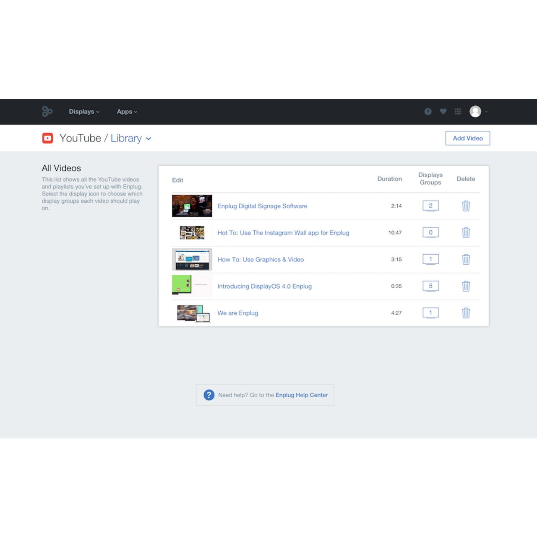This screenshot has height=537, width=537.
Task: Click the user avatar icon
Action: [475, 112]
